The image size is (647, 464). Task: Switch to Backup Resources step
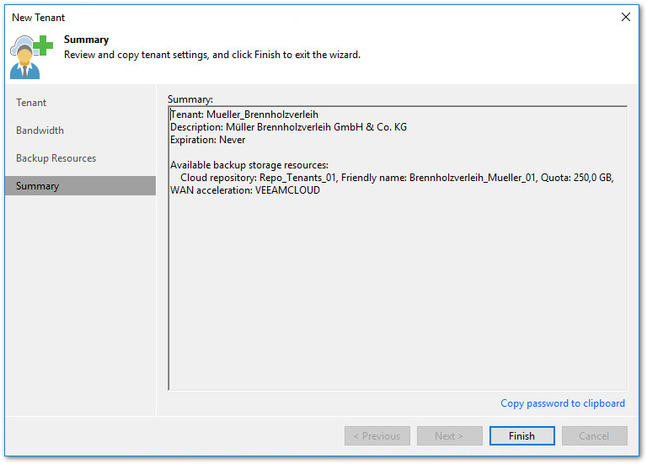tap(56, 158)
